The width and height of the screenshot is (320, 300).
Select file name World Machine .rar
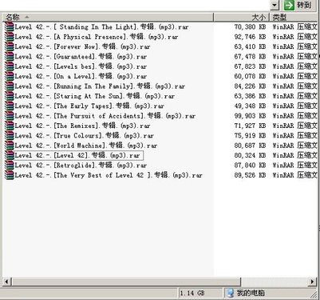[x=86, y=146]
